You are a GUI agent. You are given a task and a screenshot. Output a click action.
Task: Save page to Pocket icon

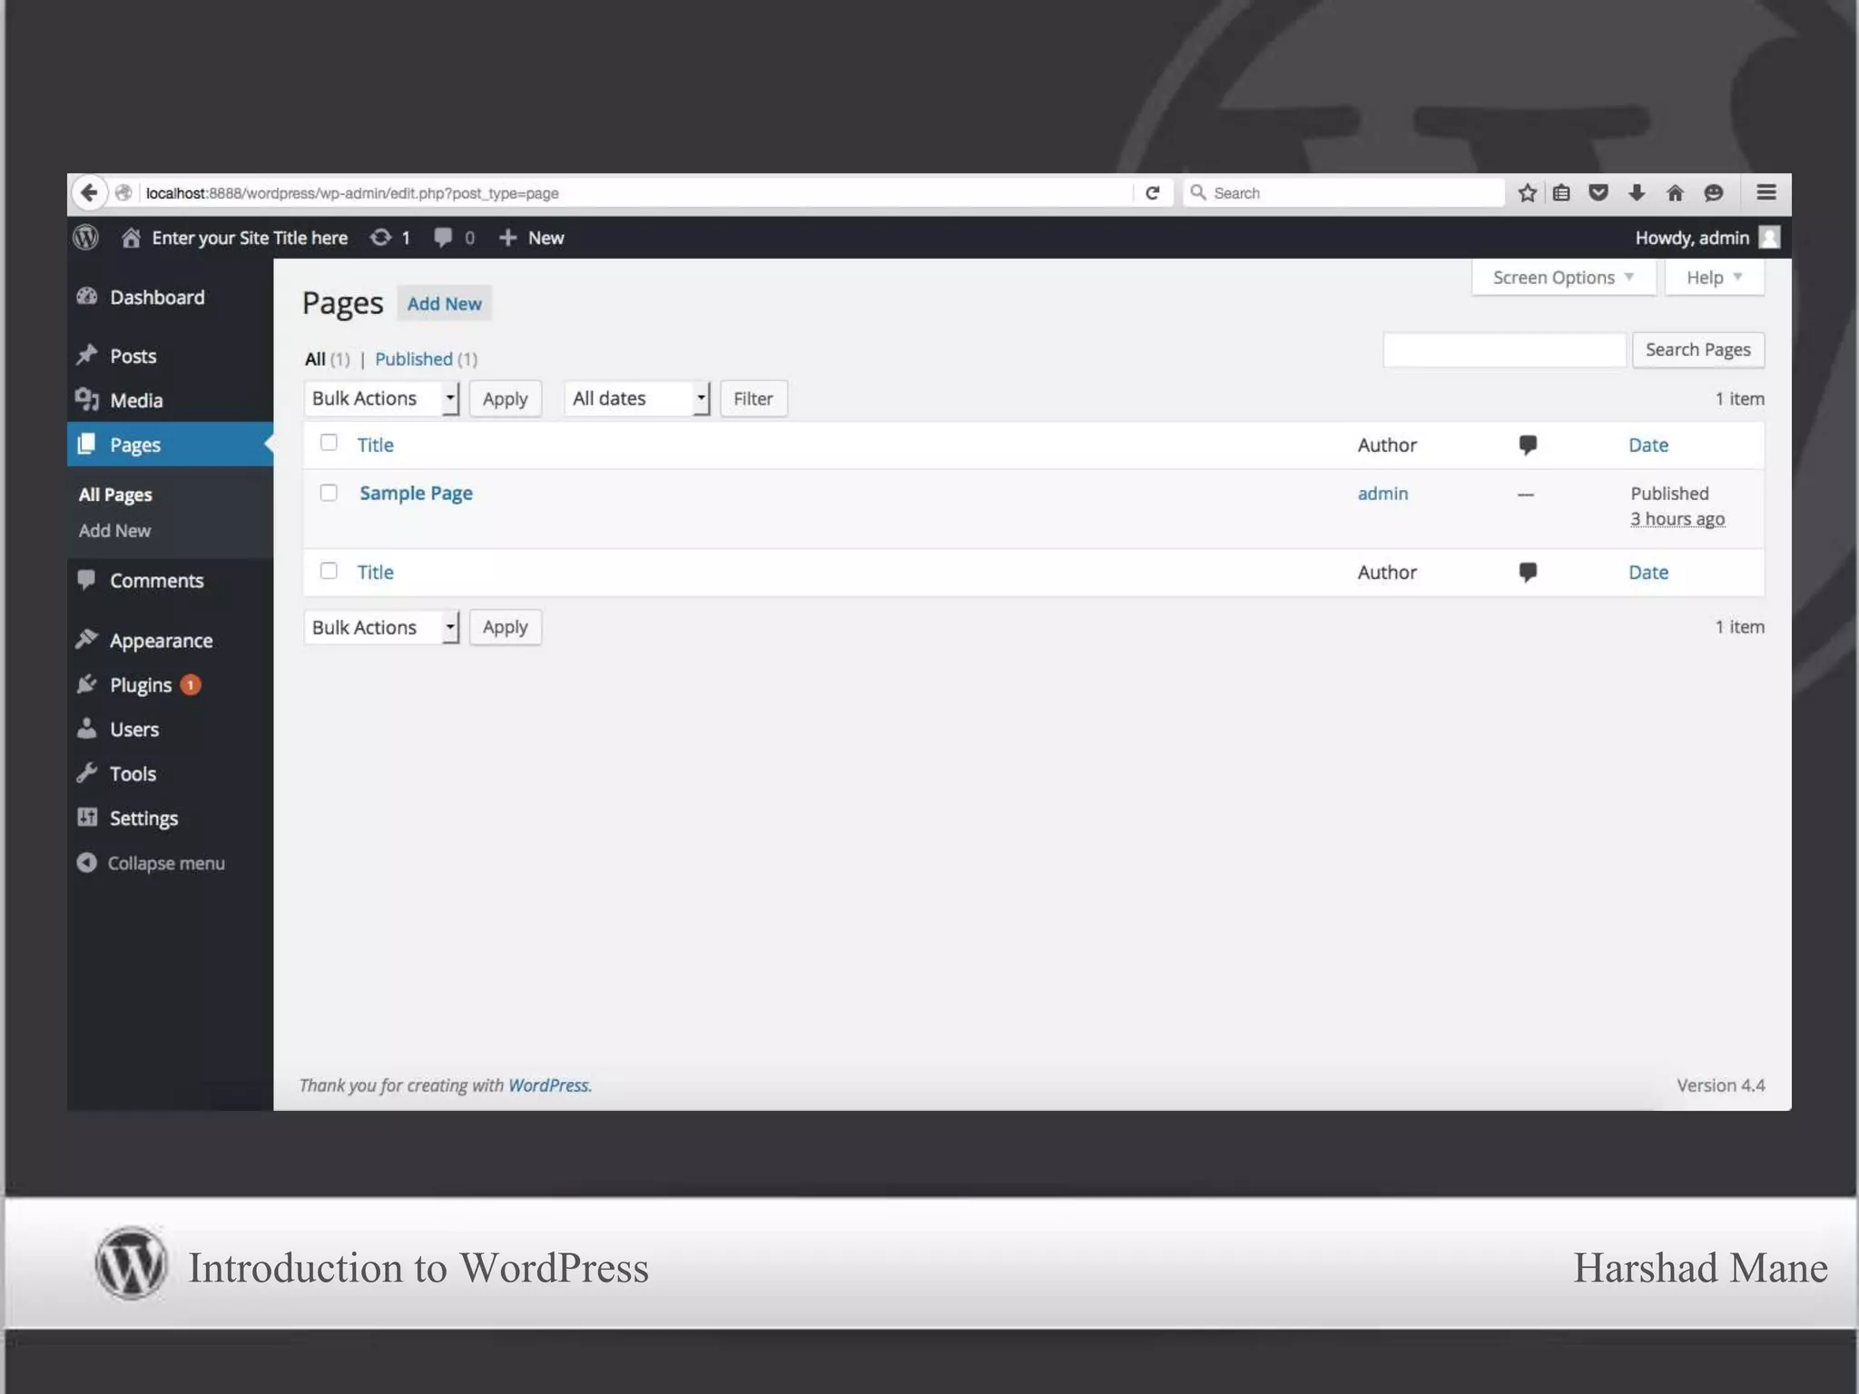(x=1598, y=192)
